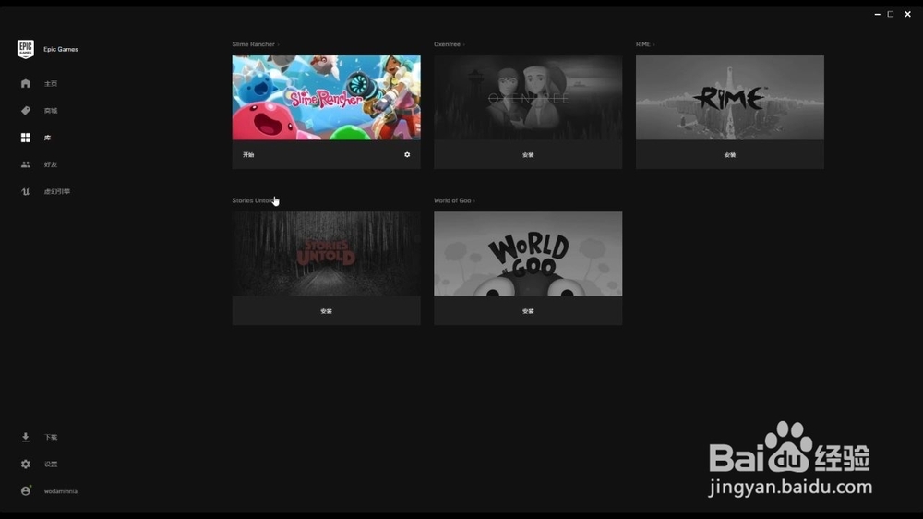Viewport: 923px width, 519px height.
Task: Open 设置 settings menu item
Action: [51, 465]
